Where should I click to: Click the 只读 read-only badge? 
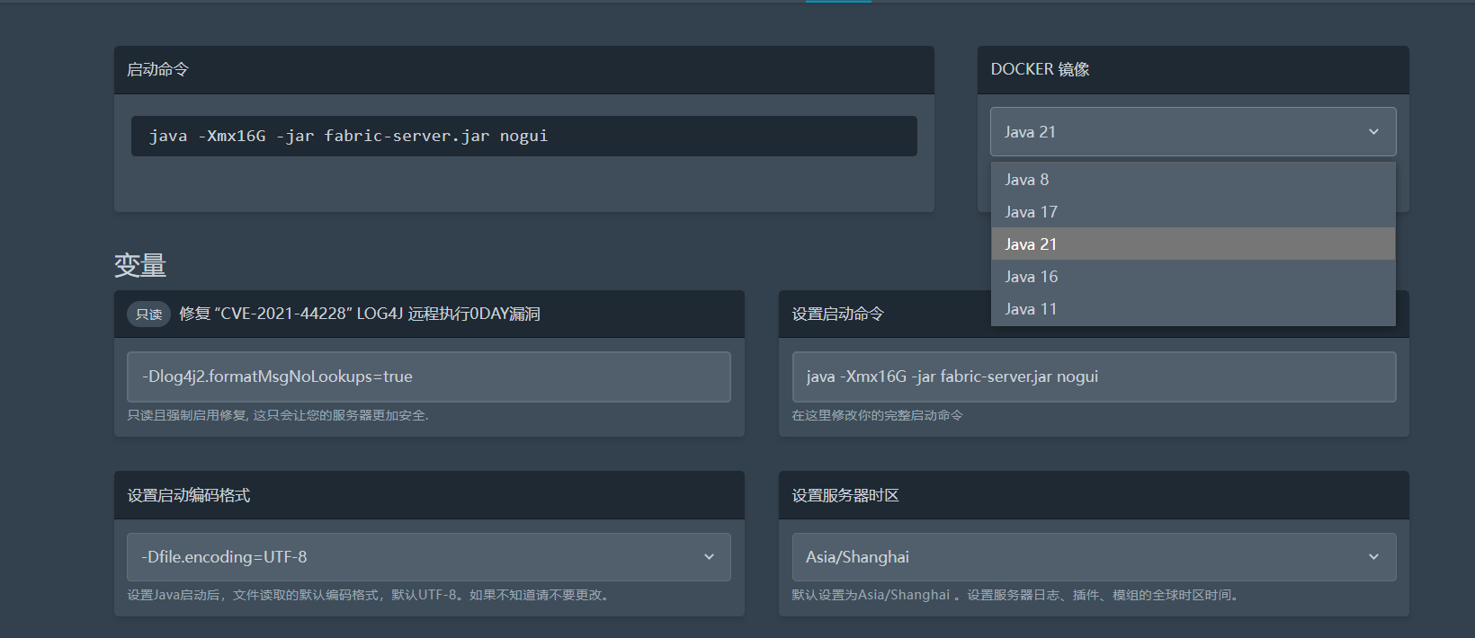click(x=148, y=314)
